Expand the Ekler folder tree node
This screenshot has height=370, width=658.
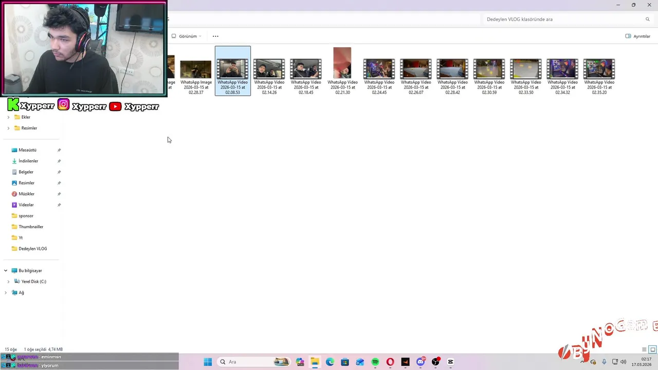tap(8, 117)
